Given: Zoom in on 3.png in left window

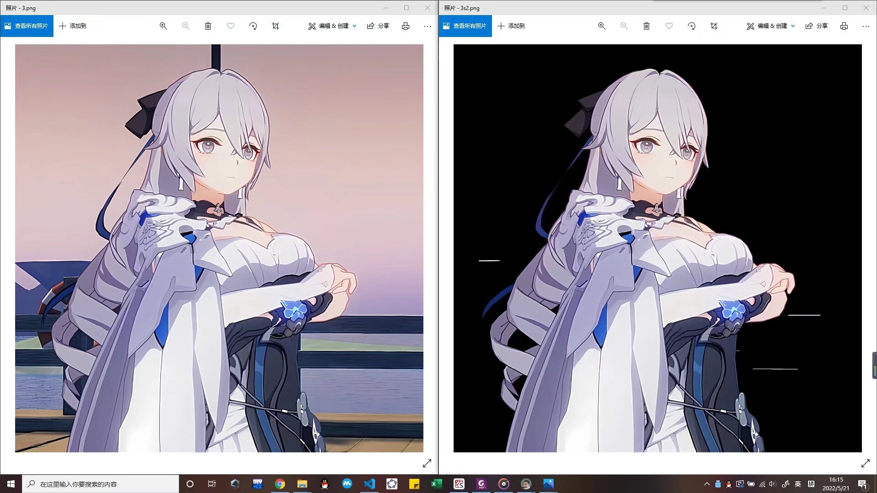Looking at the screenshot, I should coord(163,26).
